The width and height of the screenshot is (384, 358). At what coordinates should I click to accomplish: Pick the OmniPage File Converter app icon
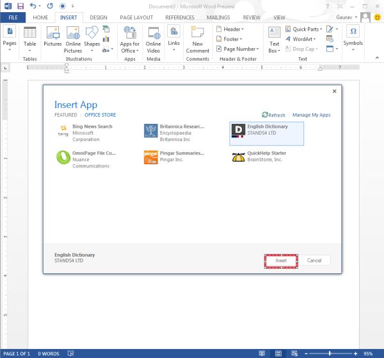pyautogui.click(x=63, y=157)
